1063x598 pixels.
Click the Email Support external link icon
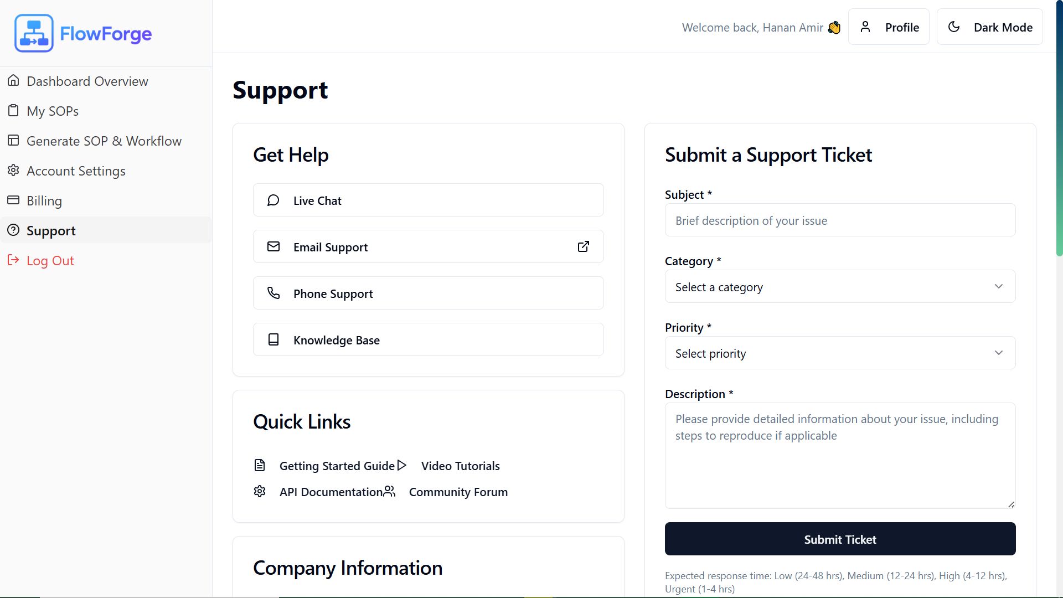coord(583,246)
